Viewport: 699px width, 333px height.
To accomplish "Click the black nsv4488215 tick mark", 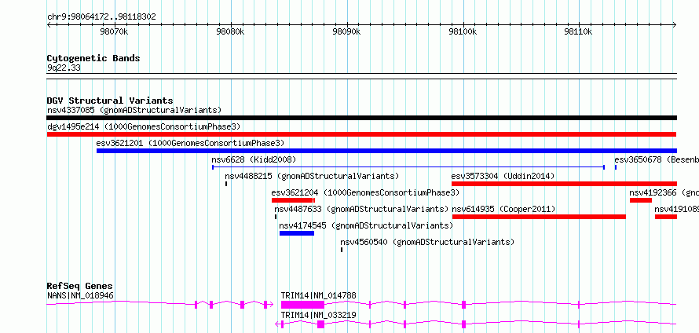I will (x=226, y=184).
